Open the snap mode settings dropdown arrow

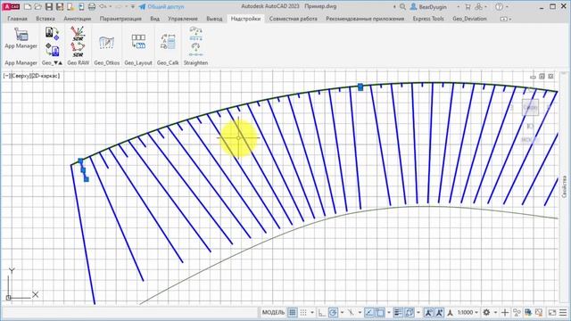(312, 313)
